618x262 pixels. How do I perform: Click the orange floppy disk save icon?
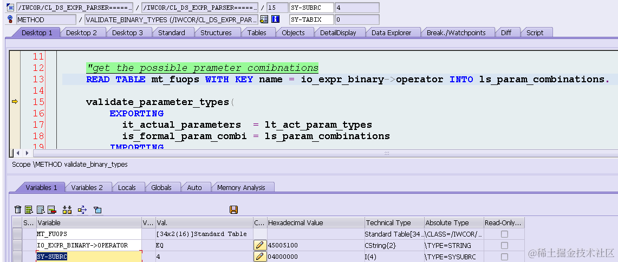[x=234, y=209]
